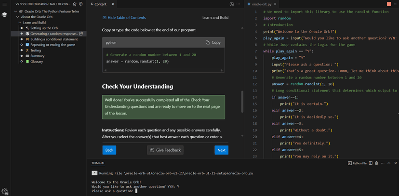The image size is (399, 196).
Task: Click the lesson content vertical scrollbar
Action: click(242, 102)
